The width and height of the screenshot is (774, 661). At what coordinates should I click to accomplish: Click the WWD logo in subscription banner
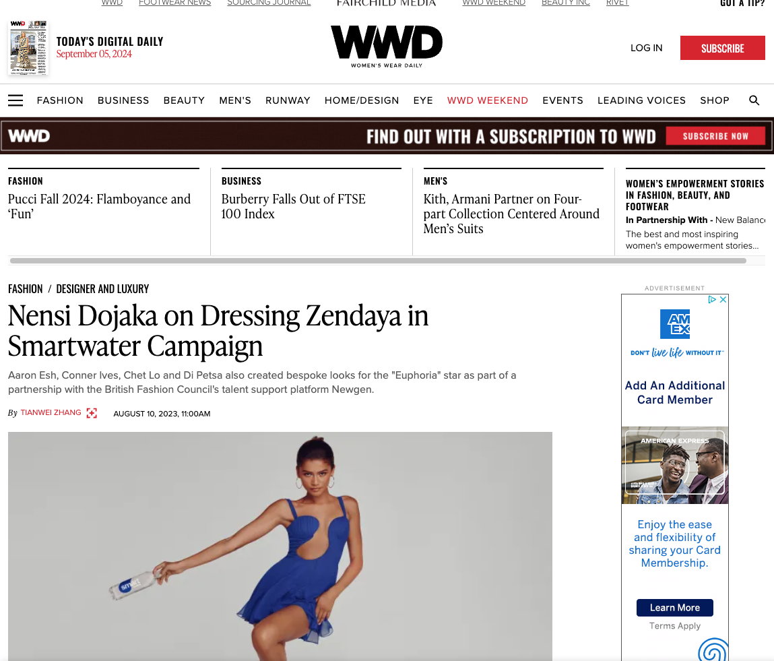pos(29,135)
